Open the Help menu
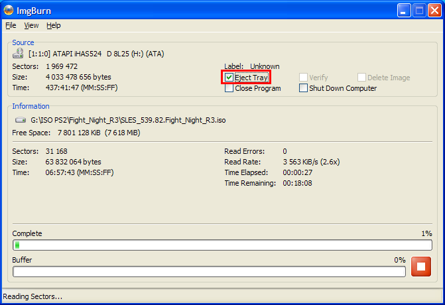 point(53,26)
